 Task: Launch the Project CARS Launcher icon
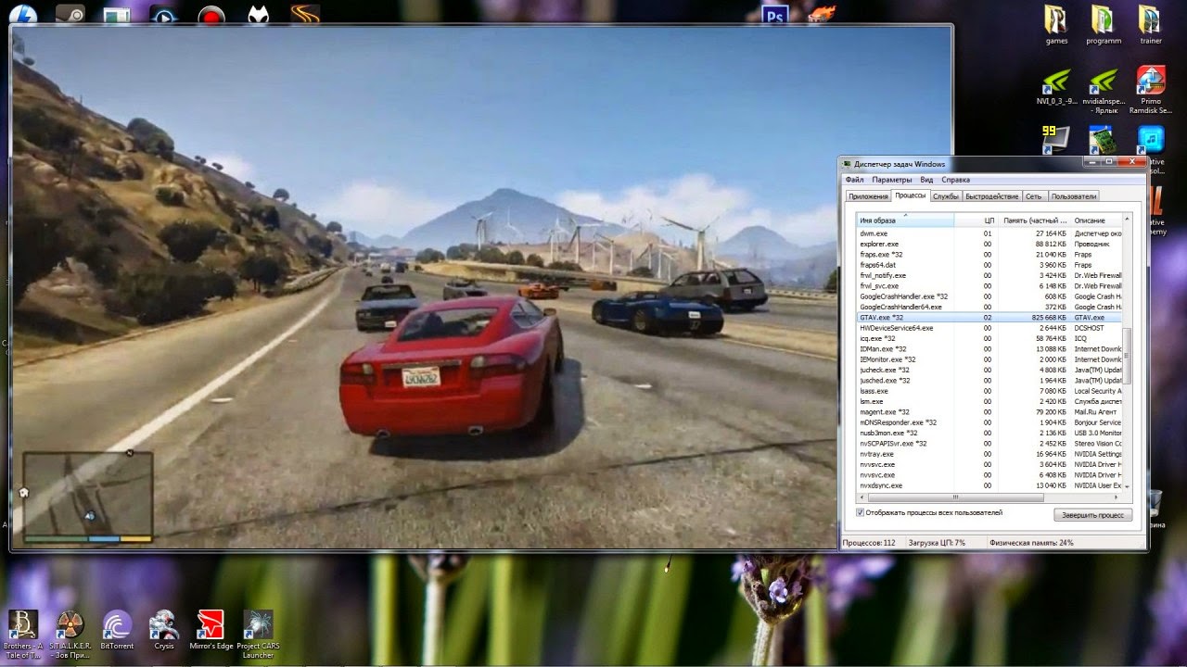[258, 633]
